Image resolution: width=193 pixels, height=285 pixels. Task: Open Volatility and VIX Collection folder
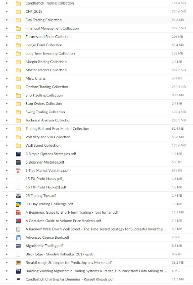click(48, 137)
